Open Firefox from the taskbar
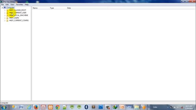This screenshot has width=196, height=110. coord(36,107)
